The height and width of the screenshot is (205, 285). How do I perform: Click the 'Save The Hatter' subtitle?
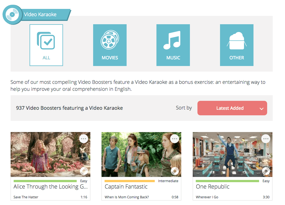click(26, 197)
